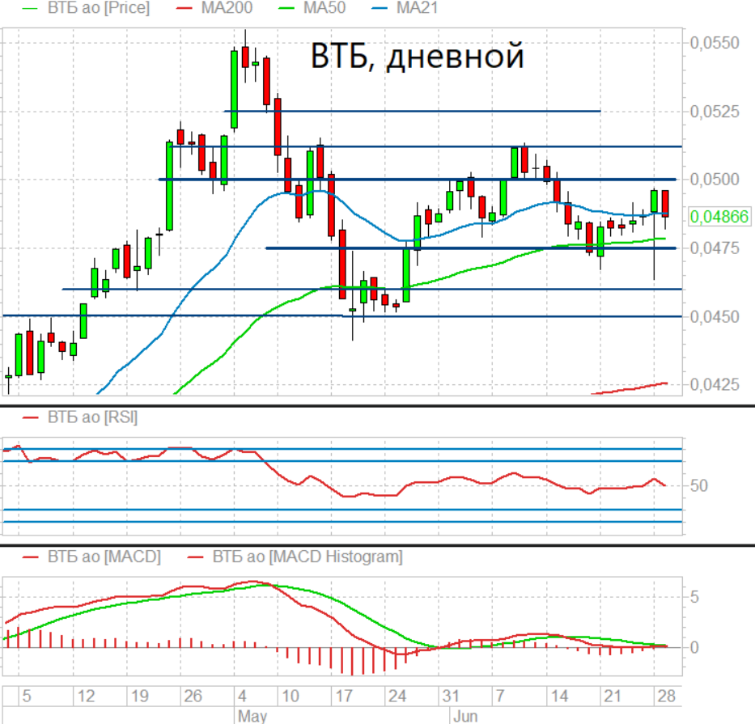Click the date label 31 on time axis
This screenshot has width=755, height=724.
(x=451, y=696)
